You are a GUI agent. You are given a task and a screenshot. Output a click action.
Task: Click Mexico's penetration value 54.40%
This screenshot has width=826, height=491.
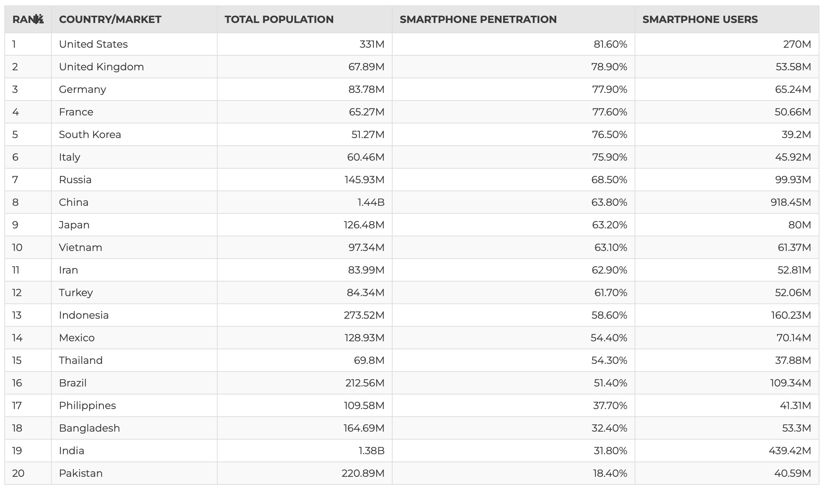[609, 338]
